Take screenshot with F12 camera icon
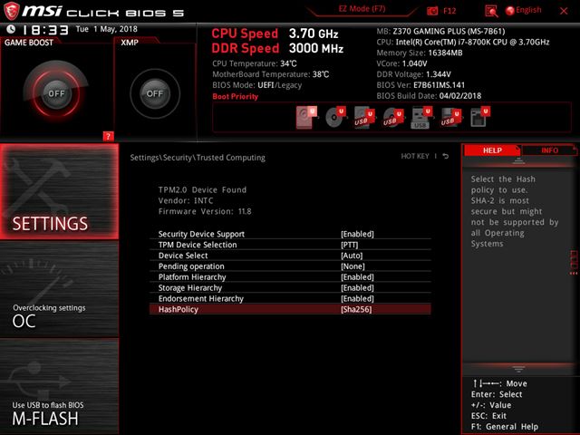The height and width of the screenshot is (435, 580). pos(432,11)
